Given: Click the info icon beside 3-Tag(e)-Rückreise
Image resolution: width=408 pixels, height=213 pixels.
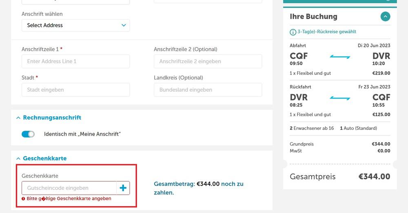Looking at the screenshot, I should [293, 32].
